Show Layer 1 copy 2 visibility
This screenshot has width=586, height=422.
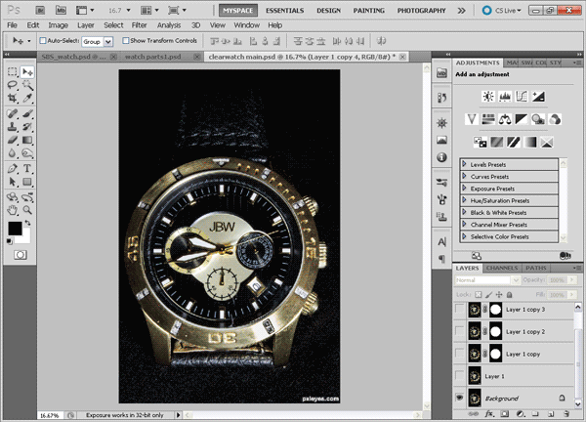point(459,331)
